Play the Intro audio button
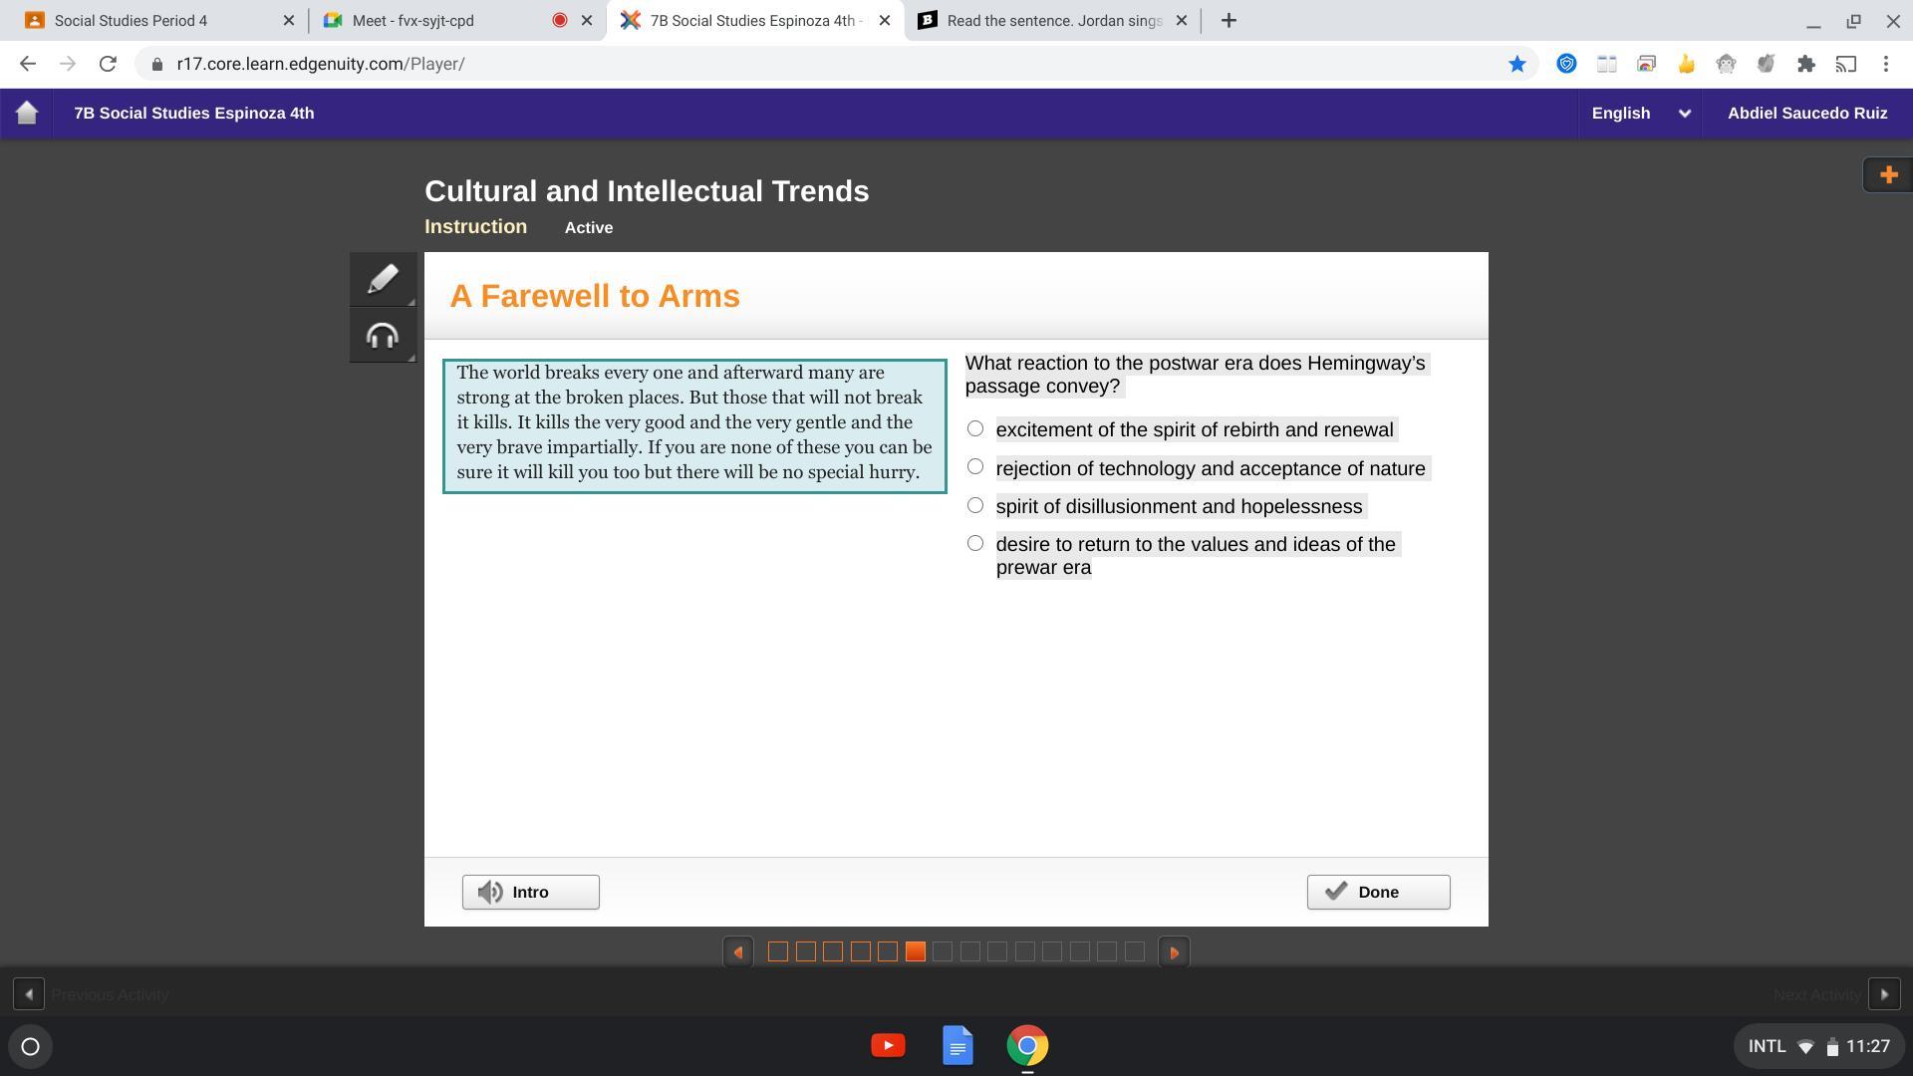 click(x=530, y=892)
